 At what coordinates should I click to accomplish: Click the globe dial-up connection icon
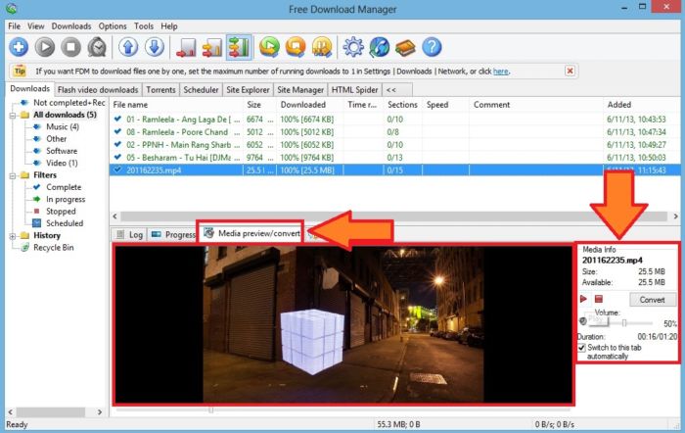[x=380, y=47]
